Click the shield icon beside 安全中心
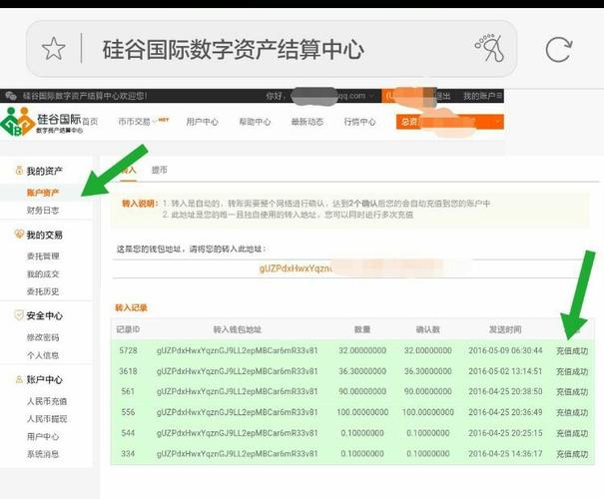The image size is (604, 499). pos(19,315)
